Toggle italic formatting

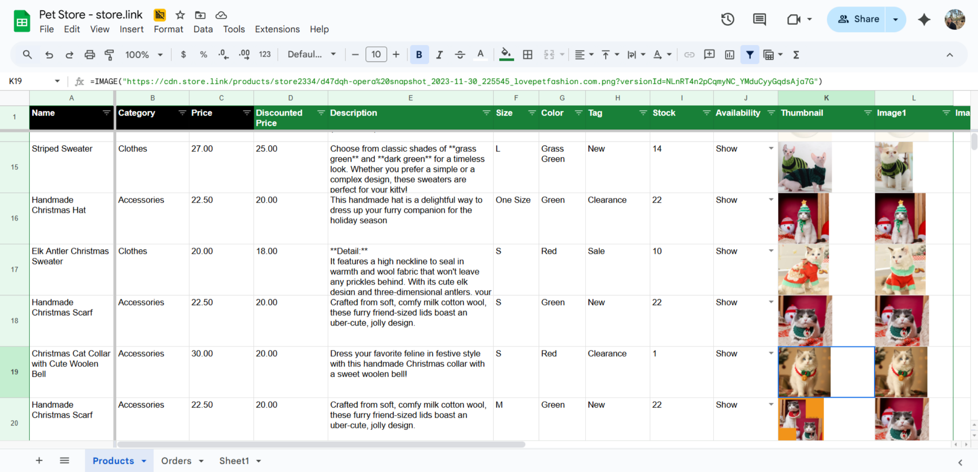tap(439, 55)
